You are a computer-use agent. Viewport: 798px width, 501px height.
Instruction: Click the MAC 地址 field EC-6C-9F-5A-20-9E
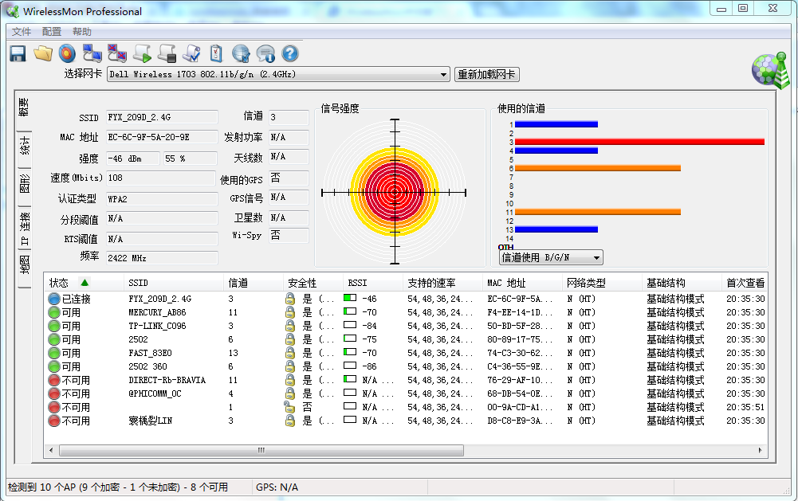[x=162, y=137]
